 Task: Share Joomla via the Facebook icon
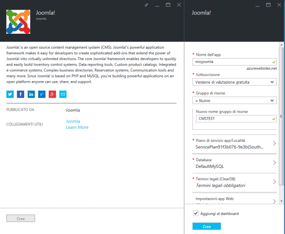21,94
